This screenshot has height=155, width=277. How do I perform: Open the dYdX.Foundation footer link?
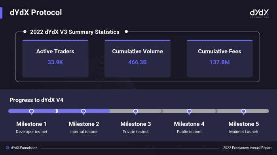click(x=24, y=148)
